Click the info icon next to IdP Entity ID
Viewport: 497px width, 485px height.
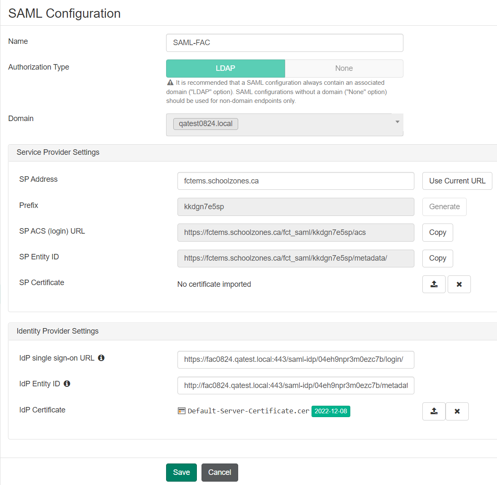(x=67, y=384)
